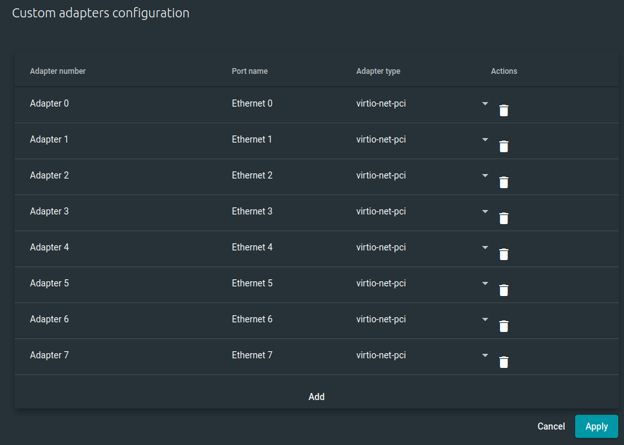Screen dimensions: 624x445
Task: Delete Adapter 0 with trash icon
Action: (504, 110)
